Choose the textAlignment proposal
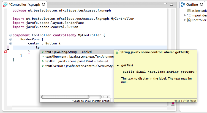Screen dimensions: 207x113 [77, 56]
